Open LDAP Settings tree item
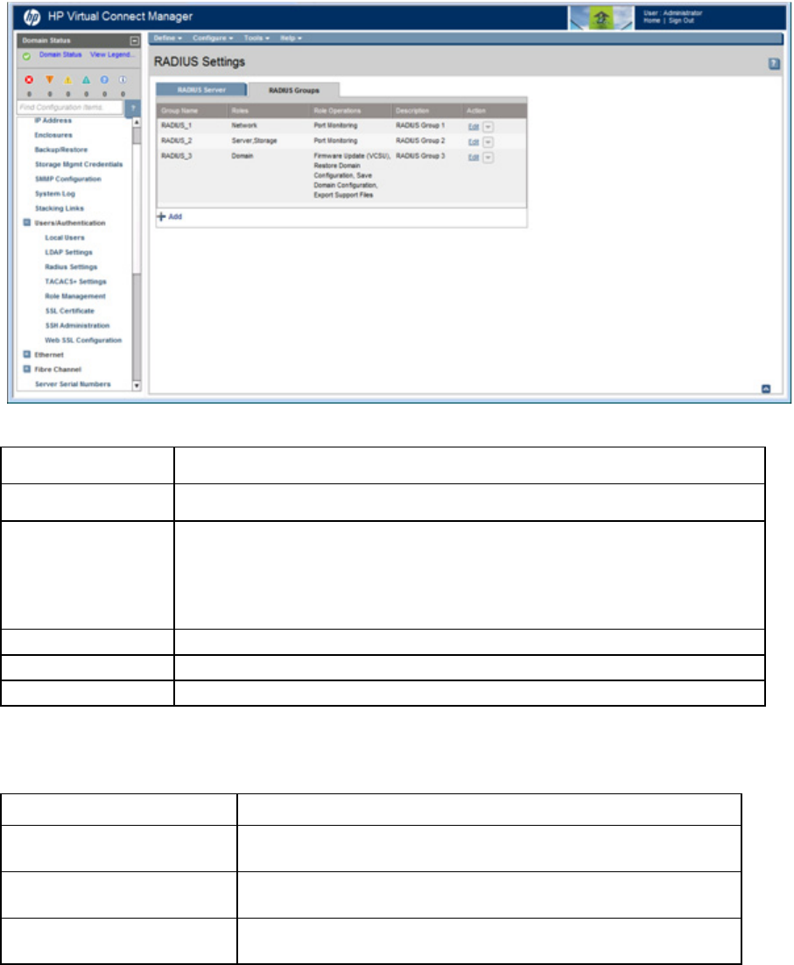Screen dimensions: 794x965 tap(68, 253)
